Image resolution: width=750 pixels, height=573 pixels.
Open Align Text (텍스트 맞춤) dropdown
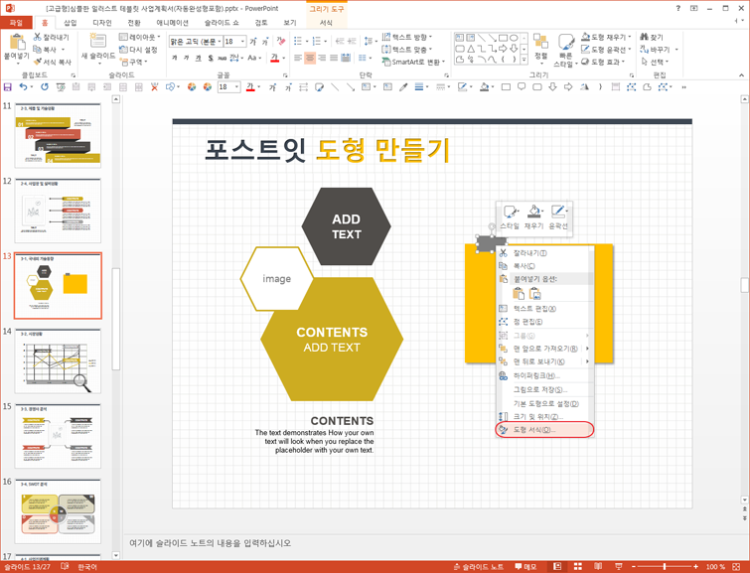(x=407, y=50)
